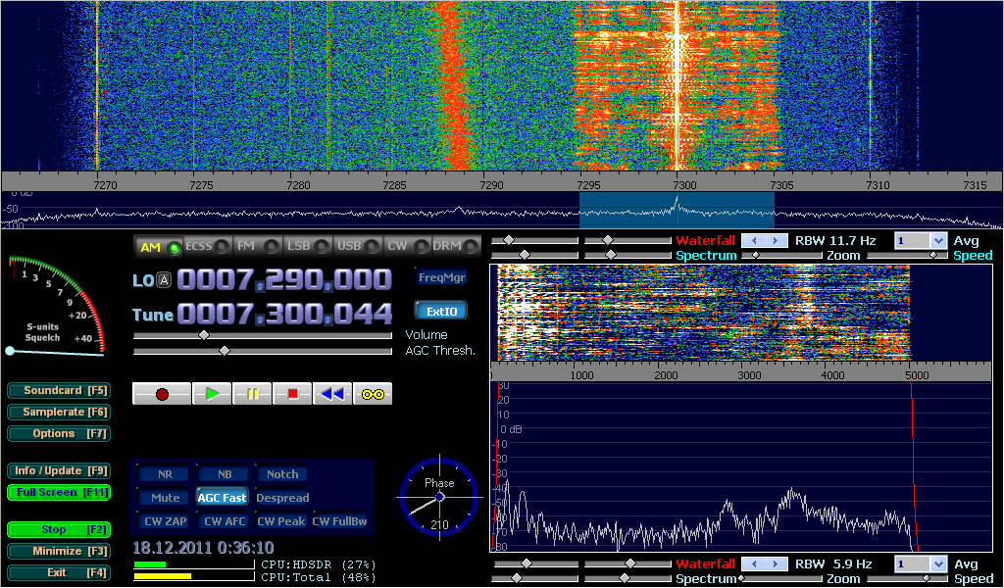Open Options [F7] menu
The width and height of the screenshot is (1004, 588).
coord(58,433)
